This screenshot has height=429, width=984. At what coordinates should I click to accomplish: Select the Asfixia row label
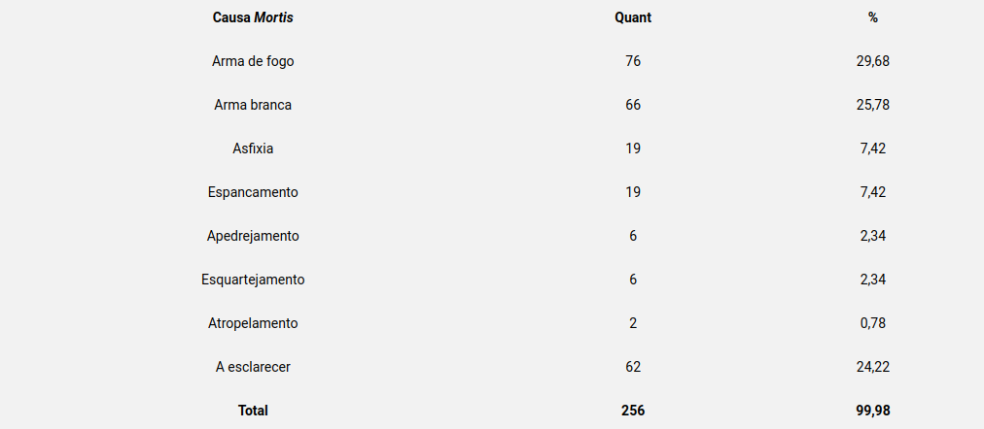[x=253, y=148]
